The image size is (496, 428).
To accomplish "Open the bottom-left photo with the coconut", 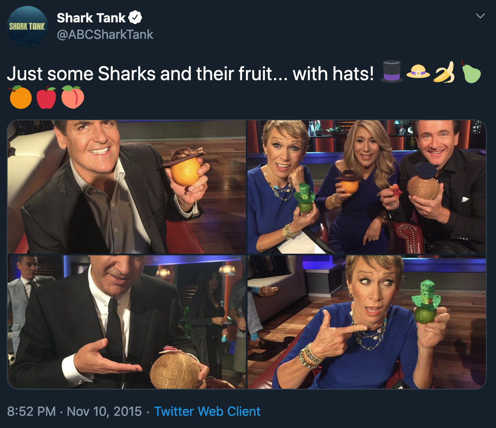I will 127,322.
